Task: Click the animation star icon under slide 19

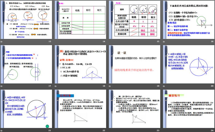Action: click(x=110, y=86)
